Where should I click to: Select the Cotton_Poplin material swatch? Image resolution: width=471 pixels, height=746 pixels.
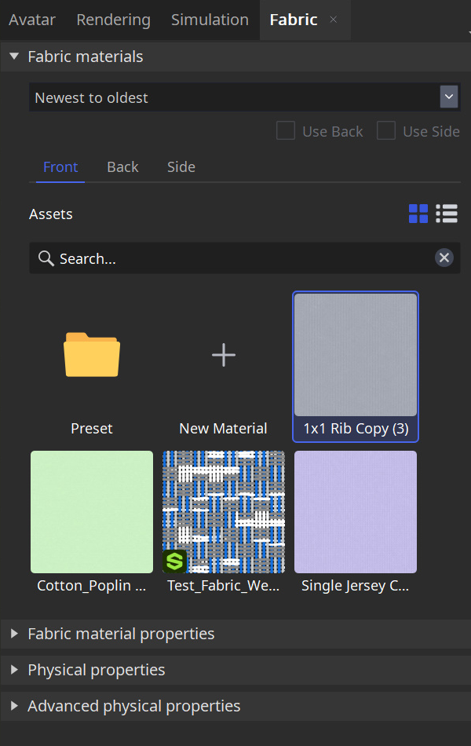(91, 511)
